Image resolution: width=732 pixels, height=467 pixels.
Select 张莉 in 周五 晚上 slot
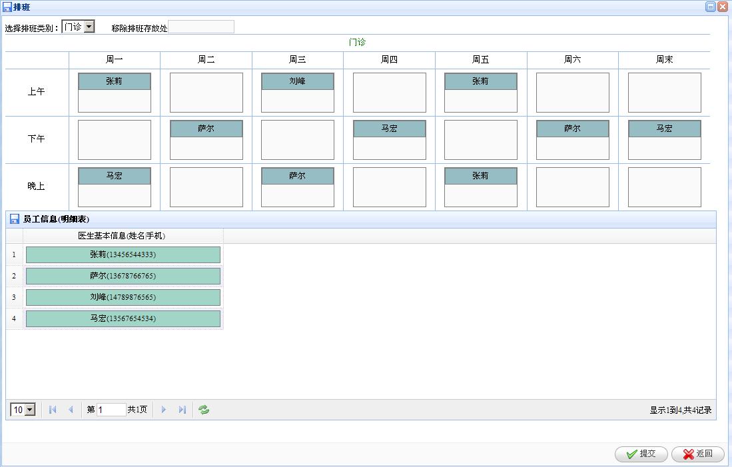coord(481,176)
